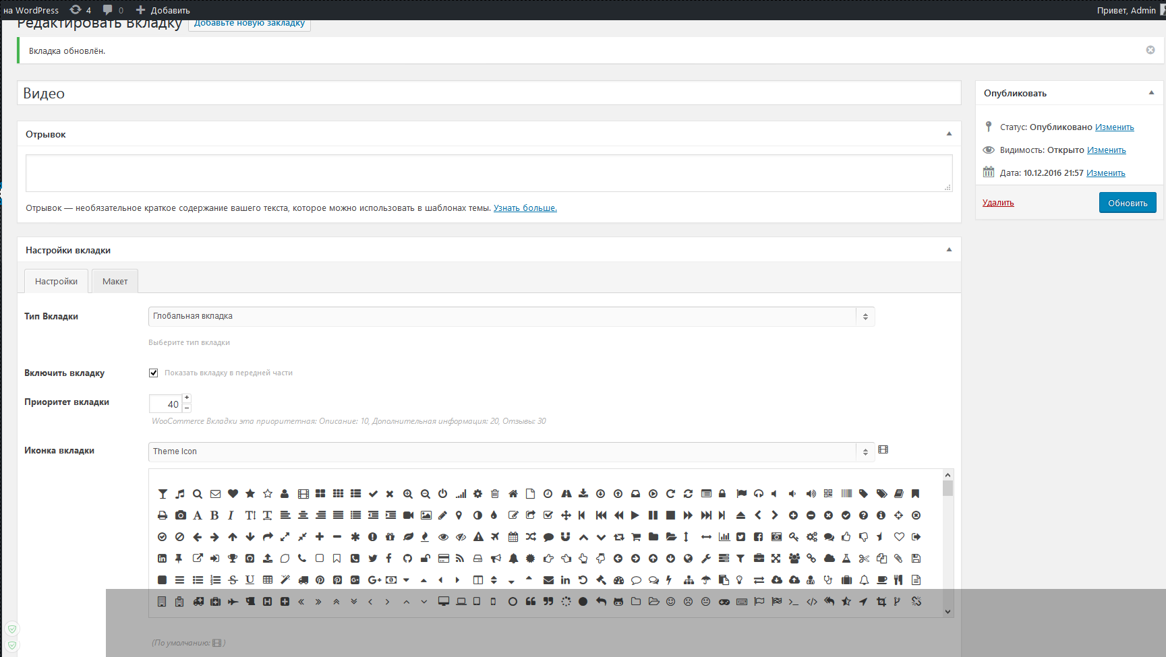The width and height of the screenshot is (1166, 657).
Task: Increase the tab priority with the plus stepper
Action: coord(187,398)
